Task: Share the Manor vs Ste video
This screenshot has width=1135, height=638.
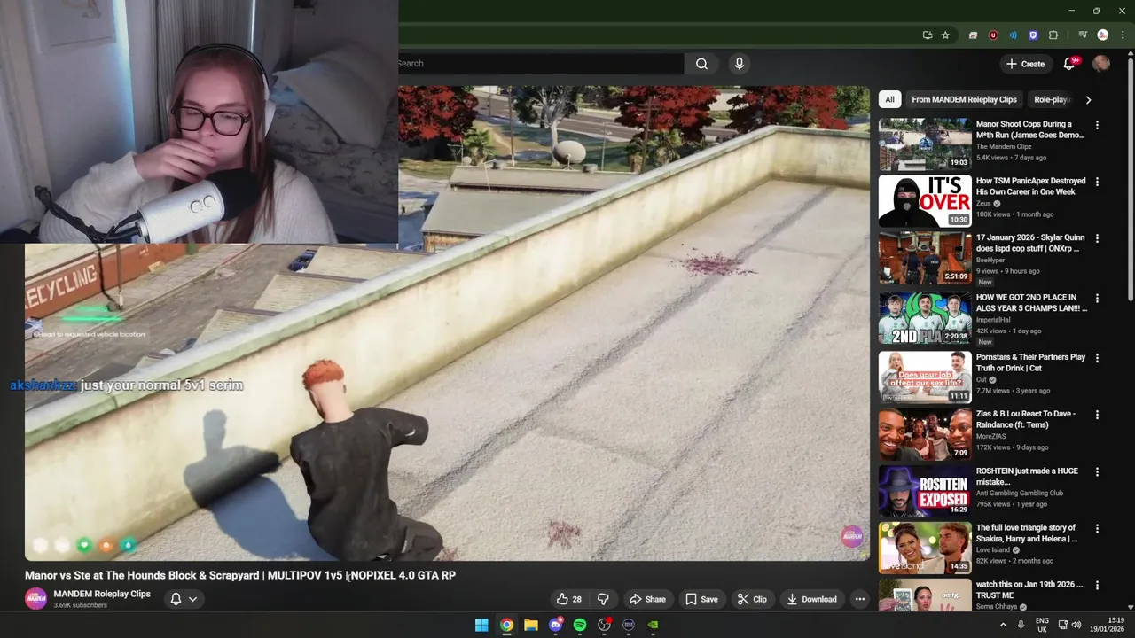Action: point(646,599)
